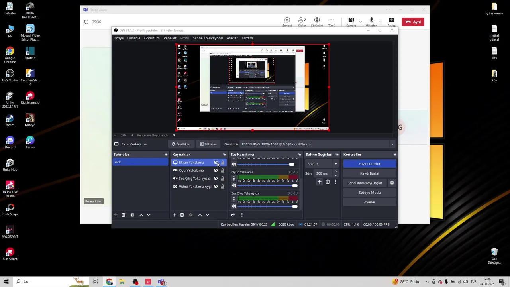Open the Görüntü display selection dropdown
The height and width of the screenshot is (287, 510).
(x=318, y=144)
